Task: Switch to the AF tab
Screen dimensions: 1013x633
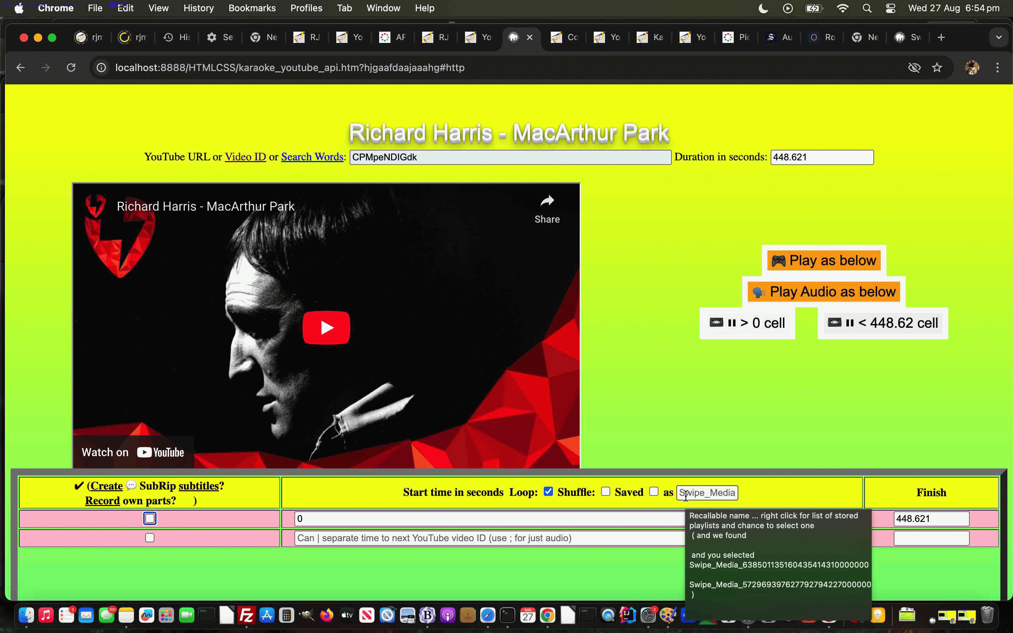Action: [x=393, y=37]
